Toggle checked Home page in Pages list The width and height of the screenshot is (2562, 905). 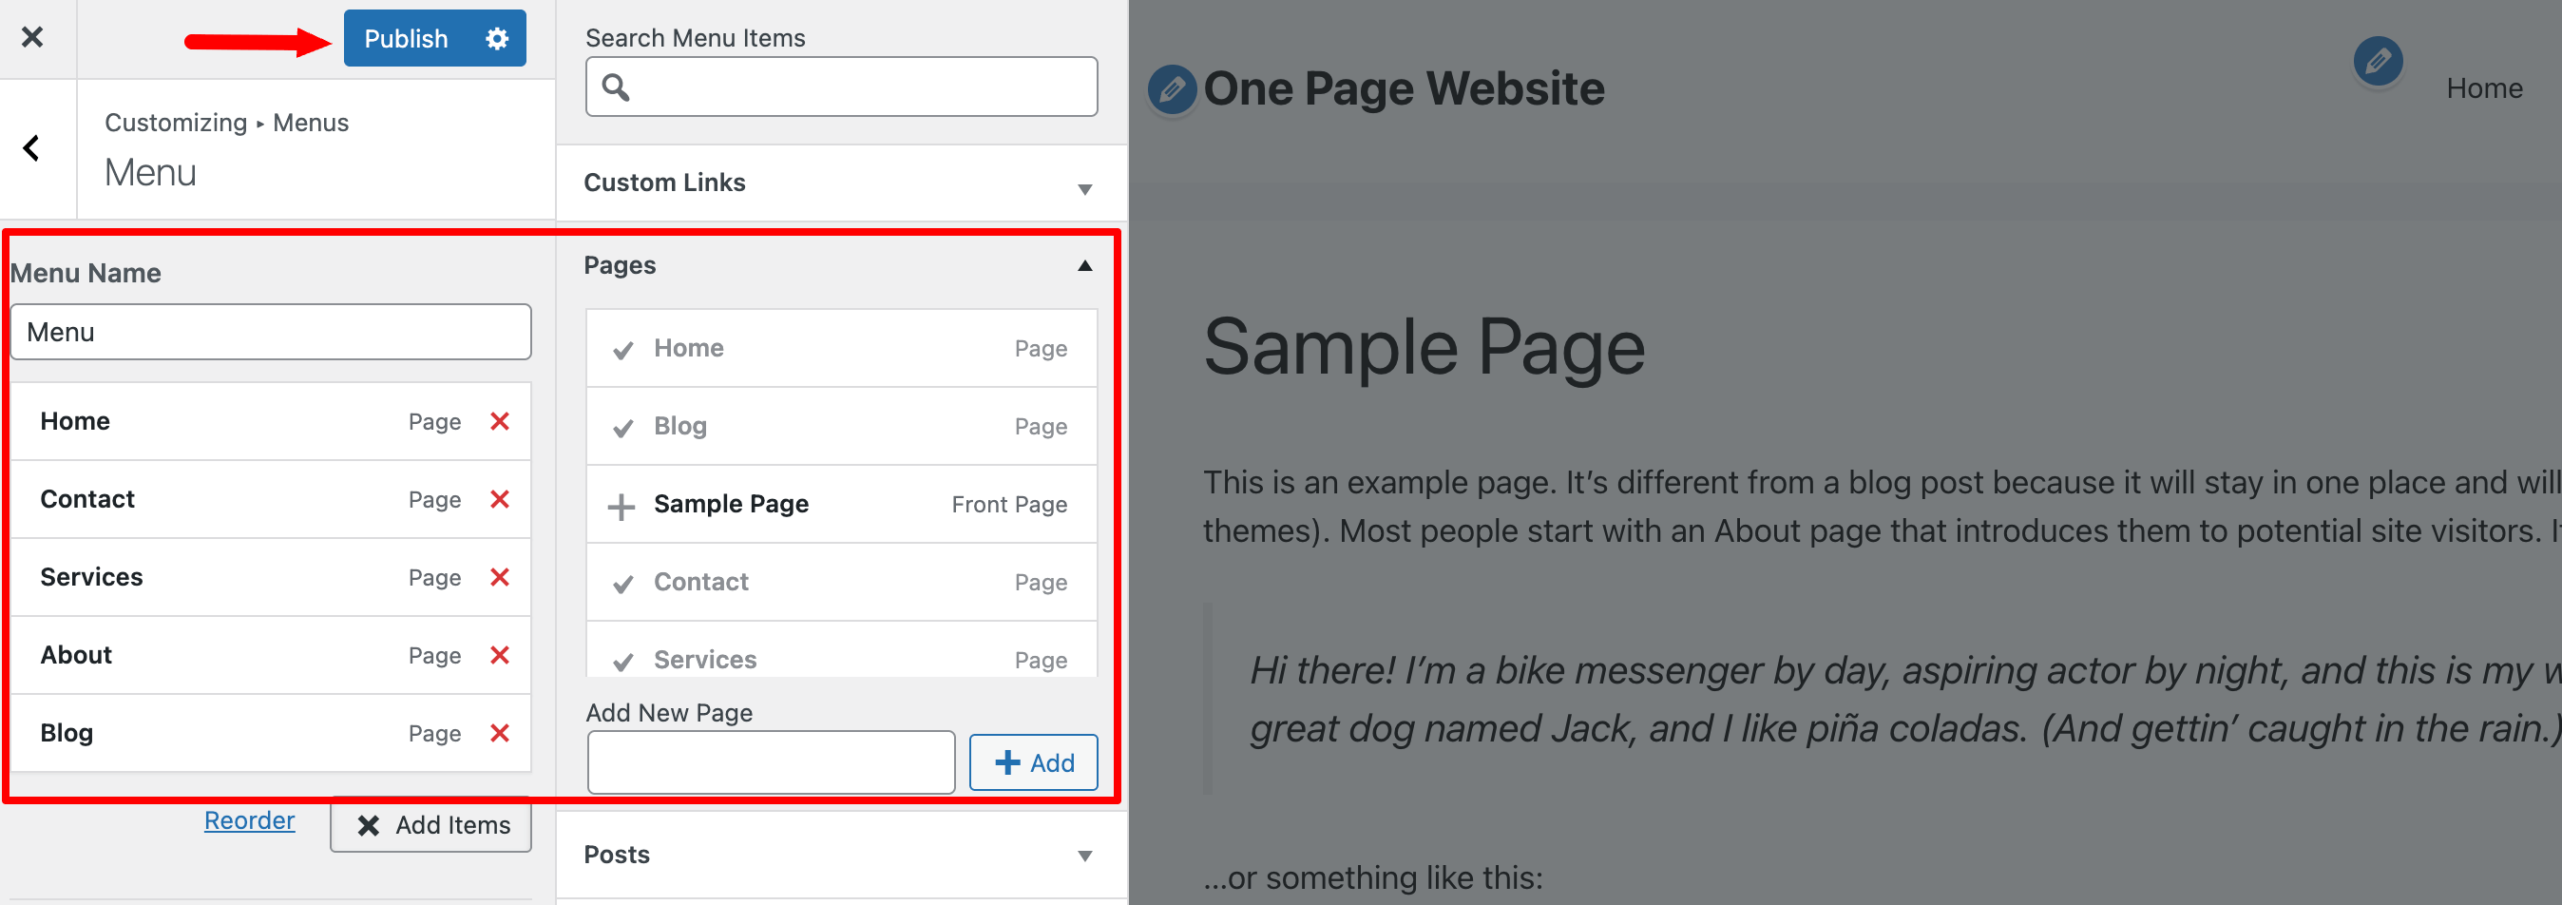tap(841, 348)
